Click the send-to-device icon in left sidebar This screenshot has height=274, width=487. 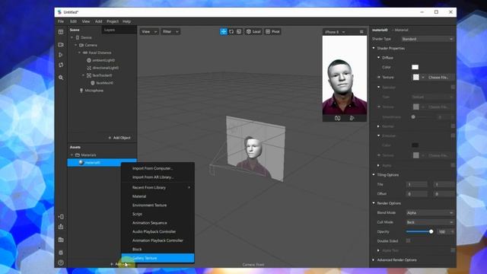(61, 216)
